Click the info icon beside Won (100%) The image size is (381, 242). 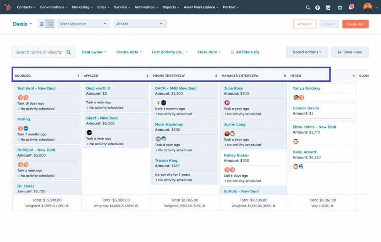[332, 206]
